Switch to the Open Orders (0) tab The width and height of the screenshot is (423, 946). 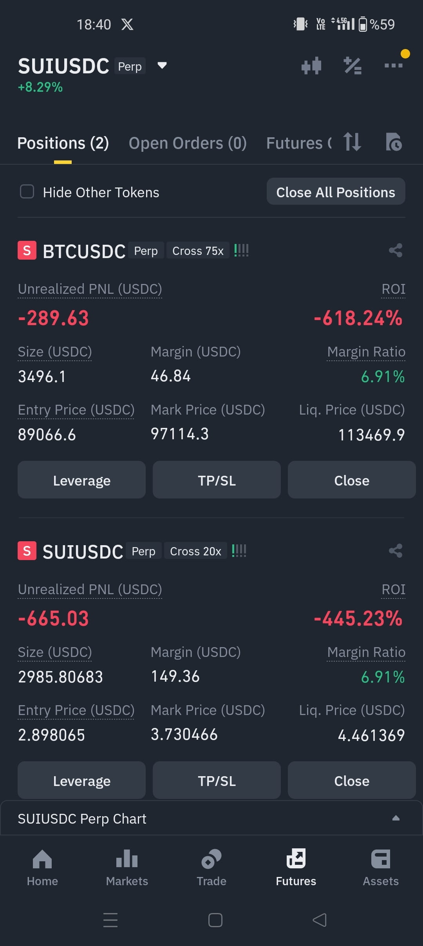(x=188, y=143)
